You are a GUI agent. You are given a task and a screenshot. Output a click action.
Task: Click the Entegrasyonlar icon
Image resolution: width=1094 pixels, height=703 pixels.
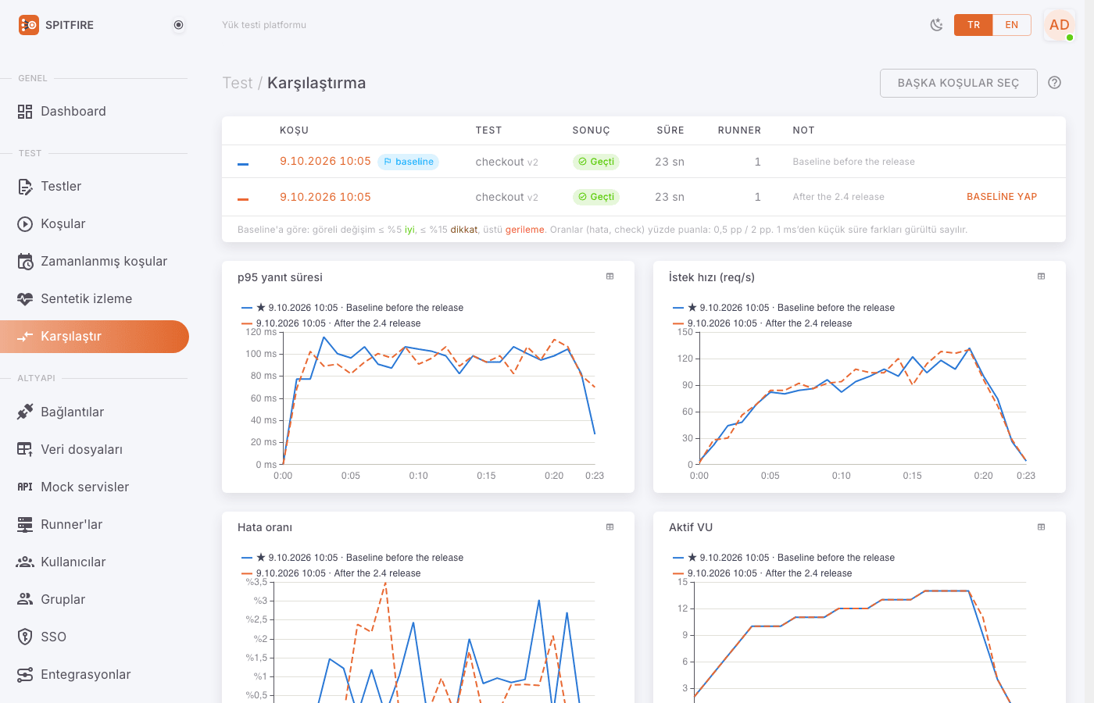point(25,674)
